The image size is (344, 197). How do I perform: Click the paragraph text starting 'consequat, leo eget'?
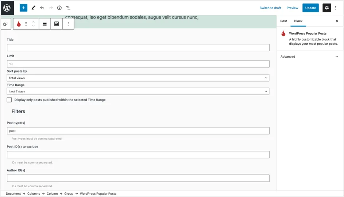(132, 17)
